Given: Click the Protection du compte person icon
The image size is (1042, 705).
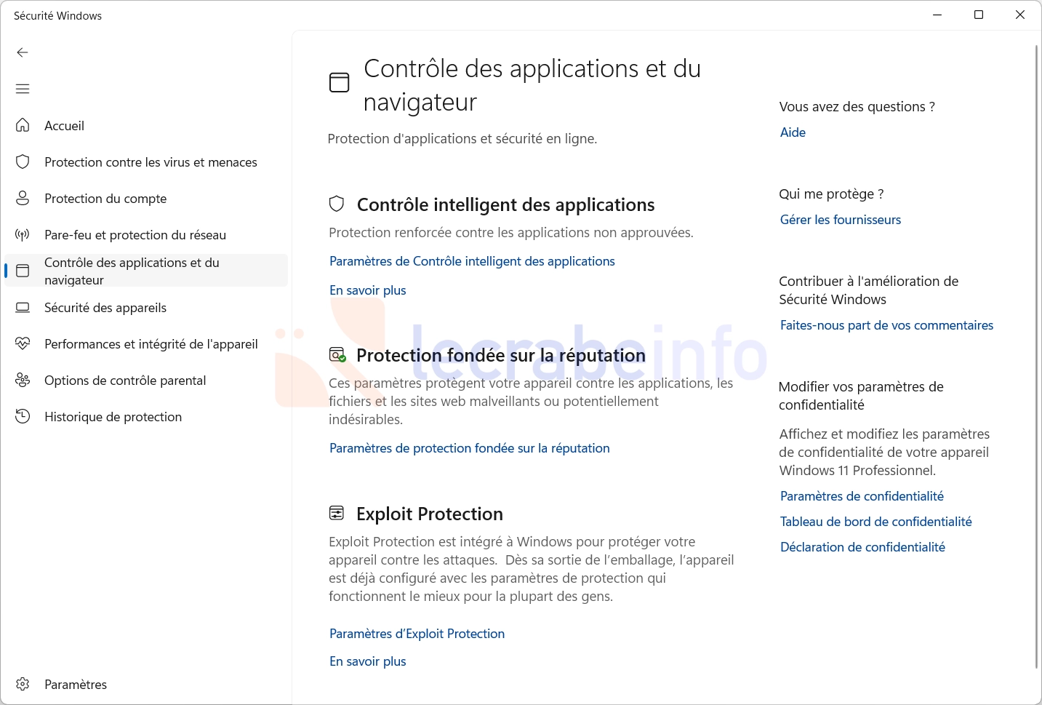Looking at the screenshot, I should point(23,198).
